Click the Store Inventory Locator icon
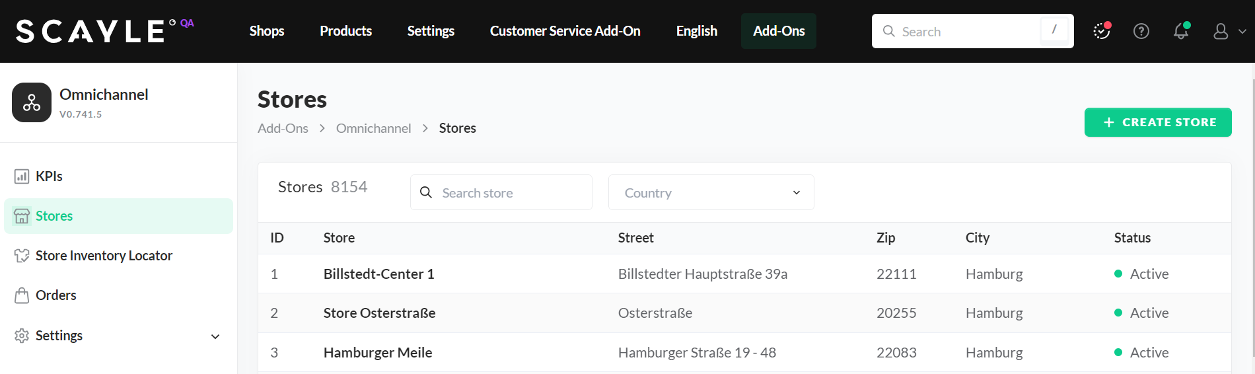The image size is (1255, 374). (x=22, y=256)
